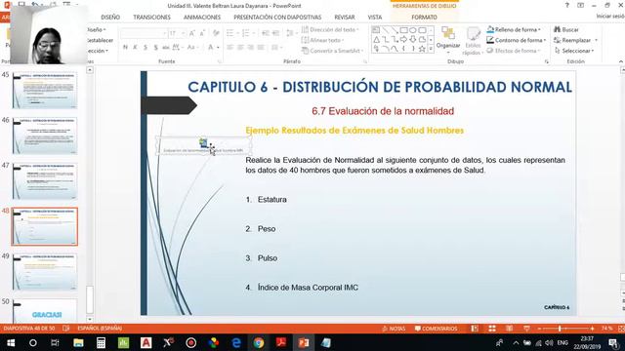Image resolution: width=625 pixels, height=351 pixels.
Task: Start Slide Show from status bar
Action: point(526,329)
